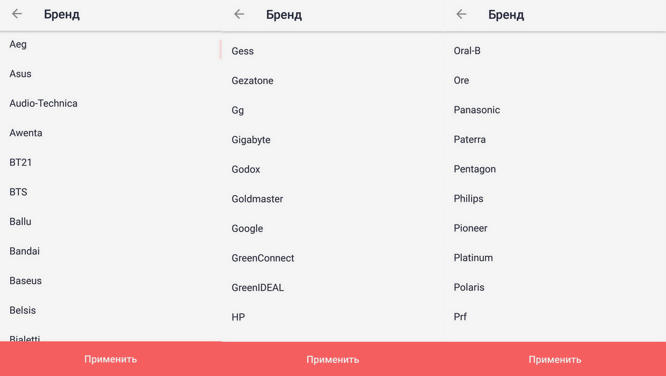Tap the BT21 brand entry
The image size is (666, 376).
20,163
